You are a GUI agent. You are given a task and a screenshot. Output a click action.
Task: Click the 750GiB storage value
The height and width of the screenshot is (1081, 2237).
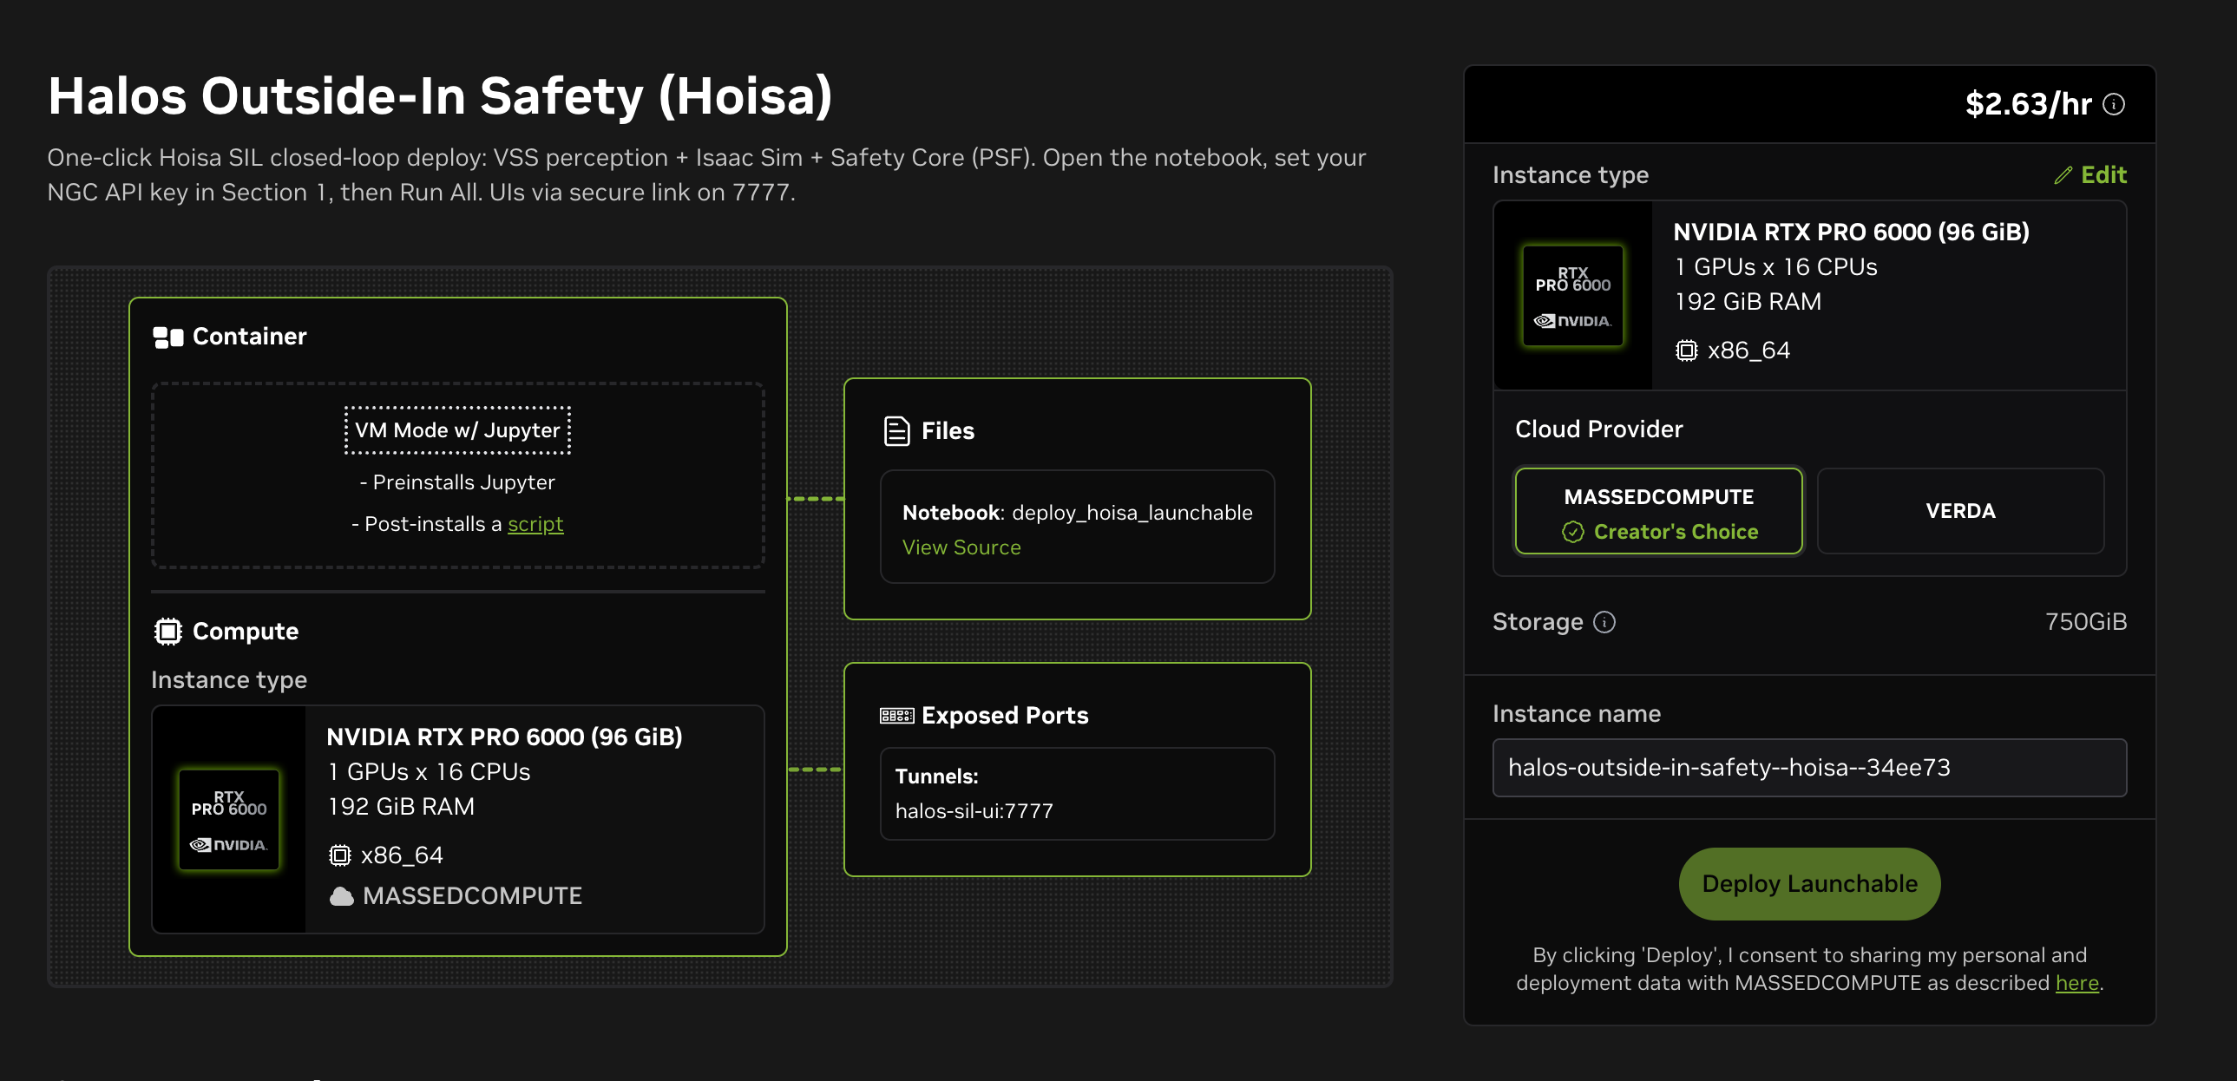pyautogui.click(x=2085, y=622)
